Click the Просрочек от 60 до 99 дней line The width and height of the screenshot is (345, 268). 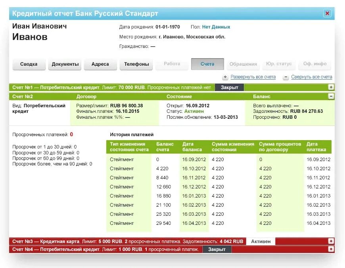tap(46, 158)
